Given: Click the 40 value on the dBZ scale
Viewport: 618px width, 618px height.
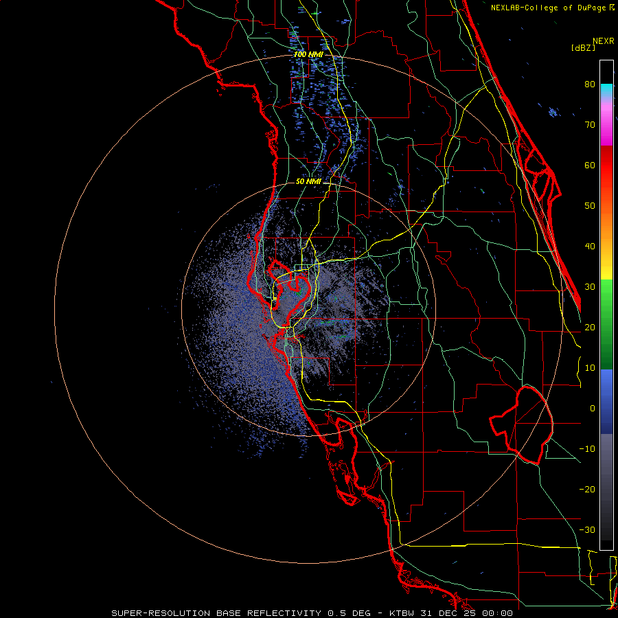Looking at the screenshot, I should tap(590, 247).
